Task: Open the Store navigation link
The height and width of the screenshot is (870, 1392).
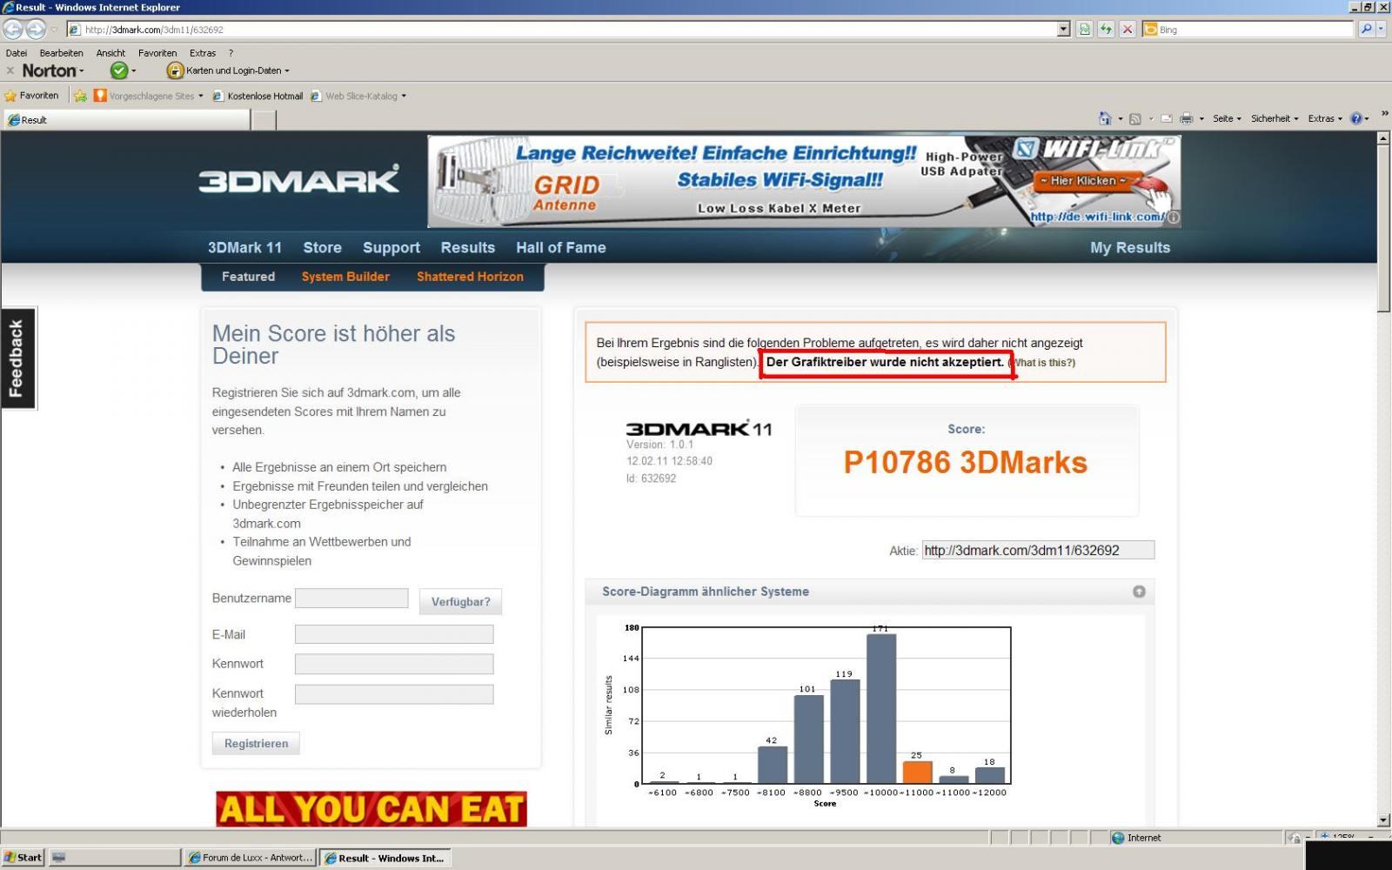Action: point(322,248)
